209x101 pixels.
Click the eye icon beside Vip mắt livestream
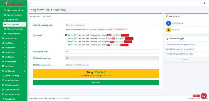pyautogui.click(x=5, y=15)
